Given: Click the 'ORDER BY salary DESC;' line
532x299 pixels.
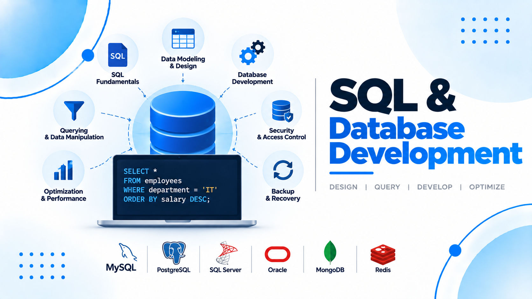Looking at the screenshot, I should click(x=167, y=199).
